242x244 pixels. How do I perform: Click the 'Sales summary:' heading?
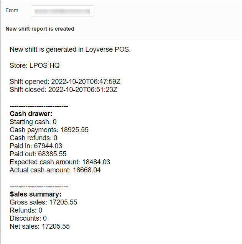(36, 194)
